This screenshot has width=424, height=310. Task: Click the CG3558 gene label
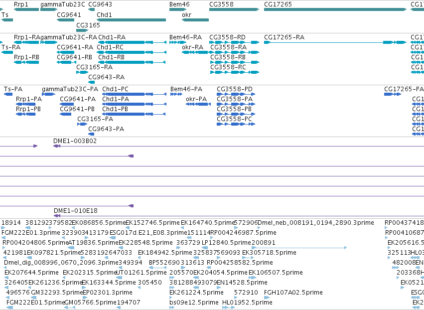[221, 4]
